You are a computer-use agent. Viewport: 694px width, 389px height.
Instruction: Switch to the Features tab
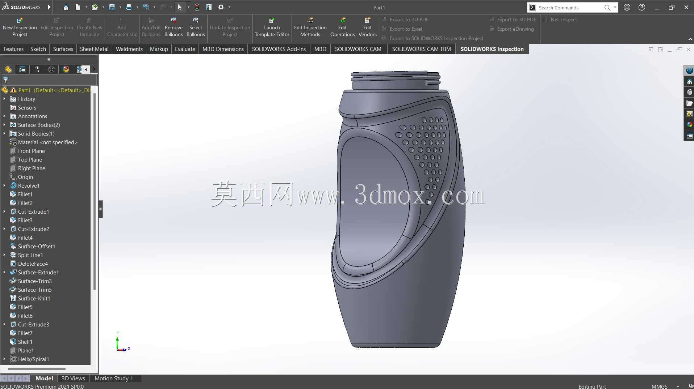(x=13, y=49)
